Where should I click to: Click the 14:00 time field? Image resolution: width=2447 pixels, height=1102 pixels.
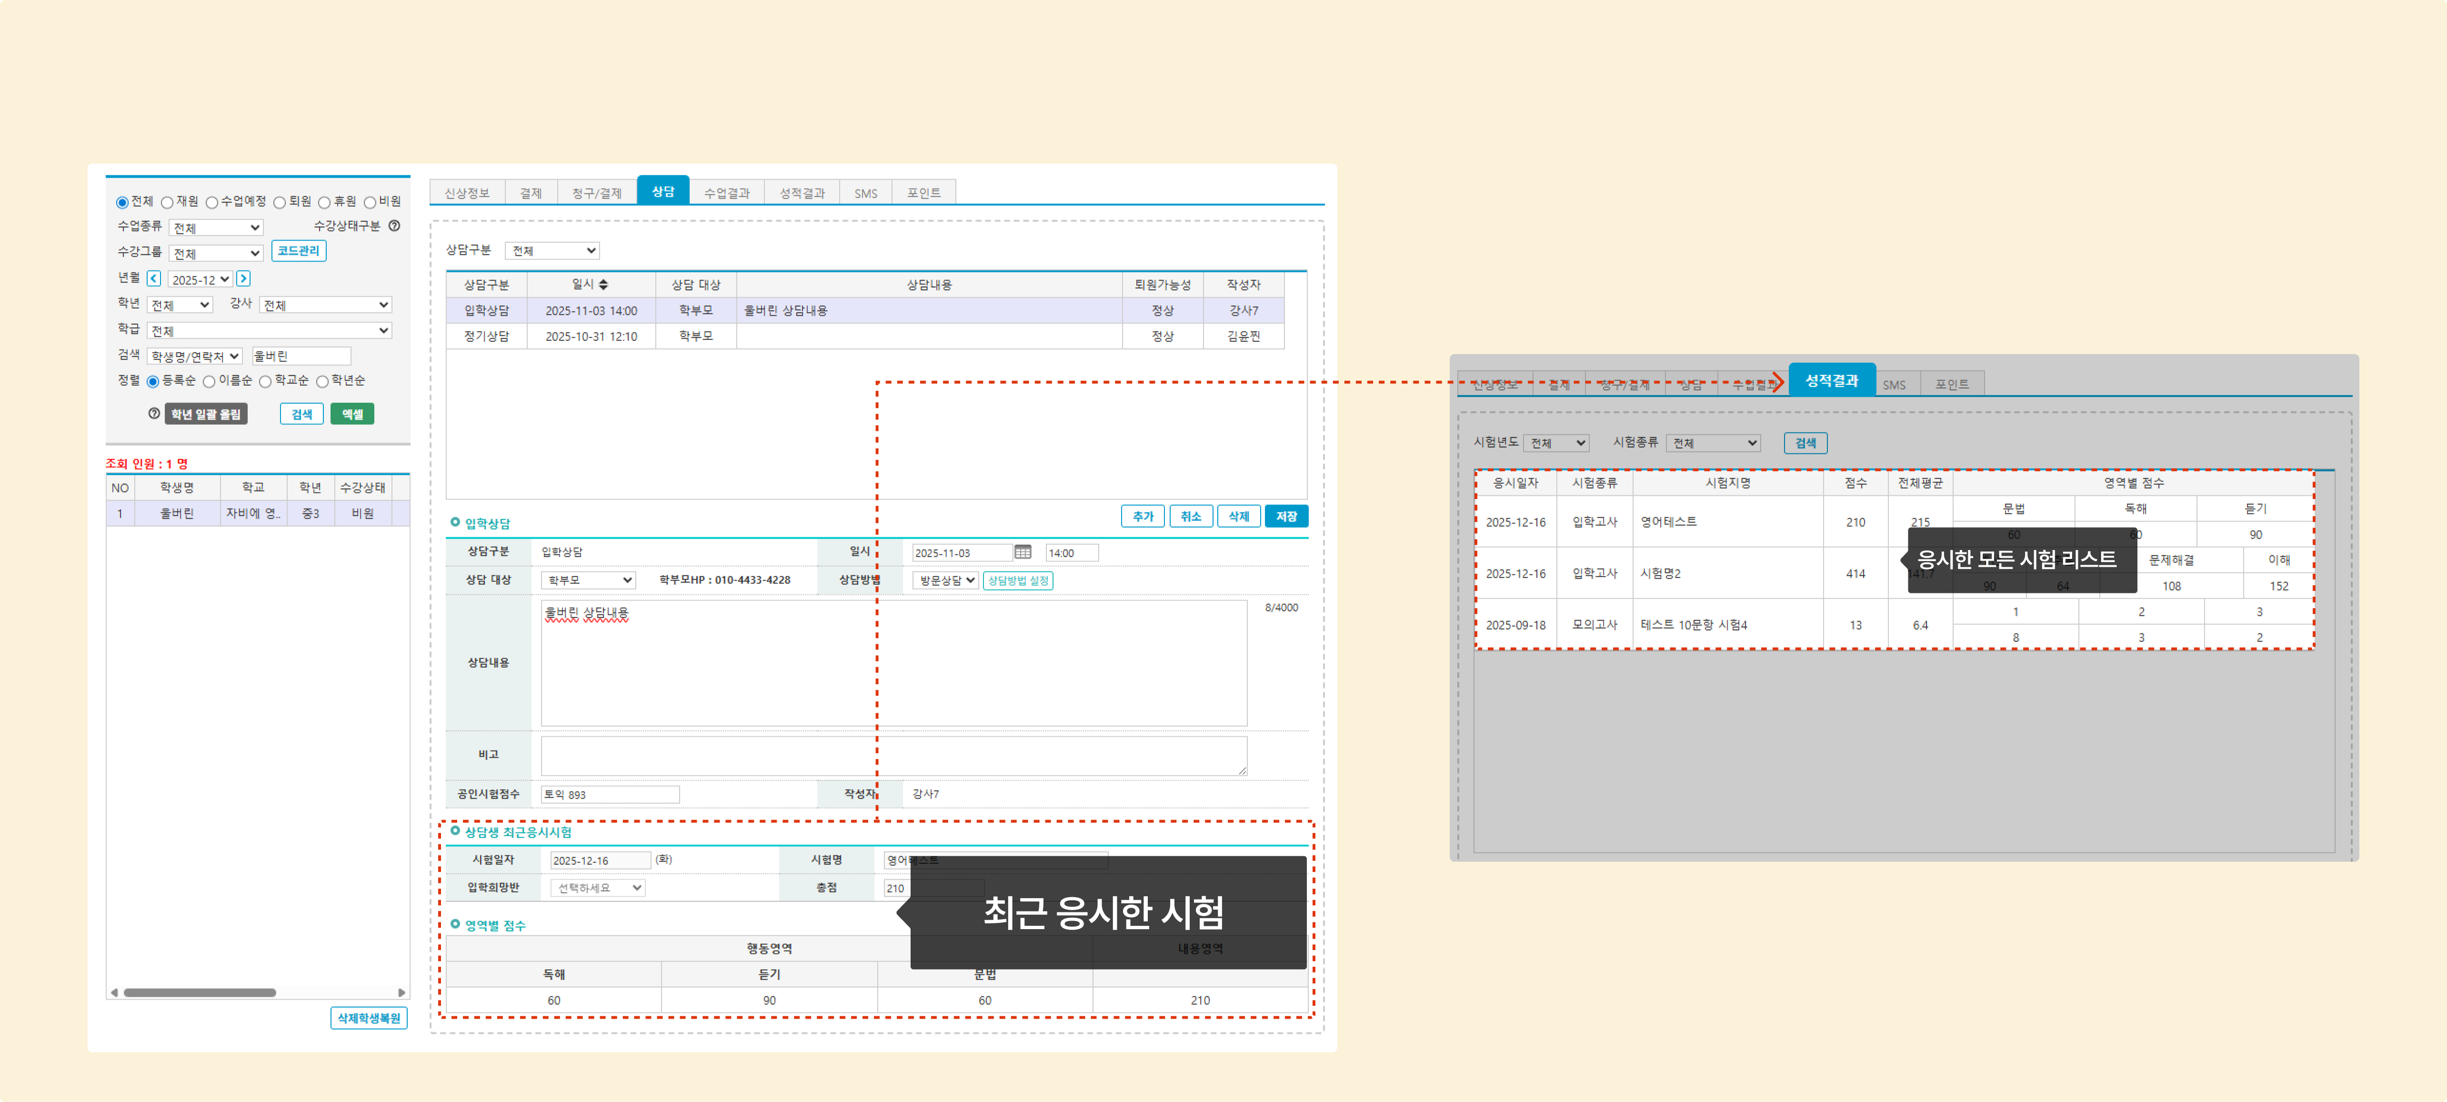coord(1072,552)
